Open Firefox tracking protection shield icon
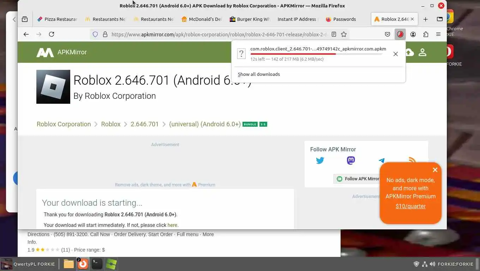 [x=95, y=34]
